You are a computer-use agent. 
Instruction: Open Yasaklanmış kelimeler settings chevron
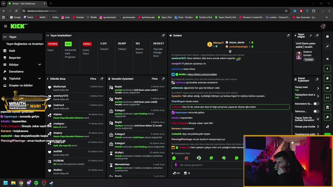[318, 134]
